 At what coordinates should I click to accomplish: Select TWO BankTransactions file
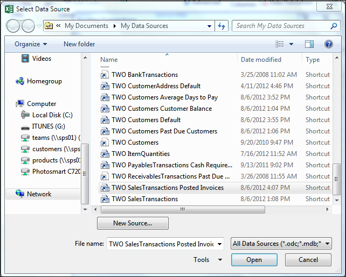coord(144,75)
